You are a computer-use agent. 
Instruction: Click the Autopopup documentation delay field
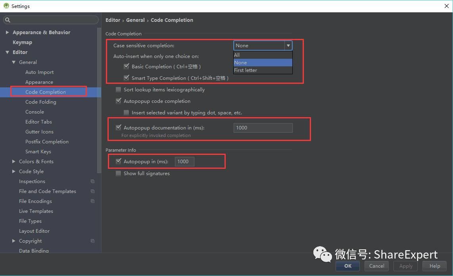coord(263,128)
